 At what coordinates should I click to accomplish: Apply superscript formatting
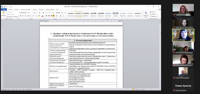pos(33,16)
